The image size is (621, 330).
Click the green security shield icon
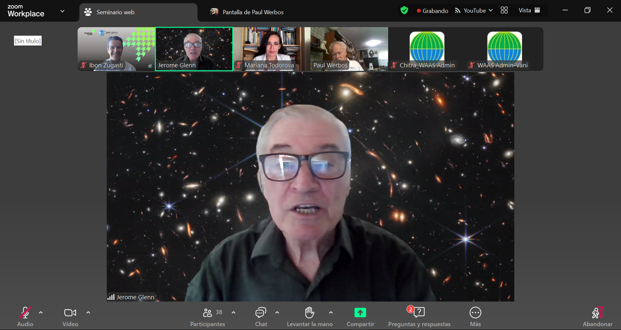pos(404,11)
